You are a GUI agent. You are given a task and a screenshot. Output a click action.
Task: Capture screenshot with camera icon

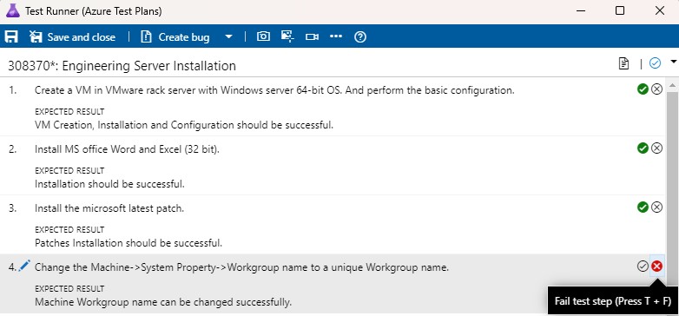263,36
